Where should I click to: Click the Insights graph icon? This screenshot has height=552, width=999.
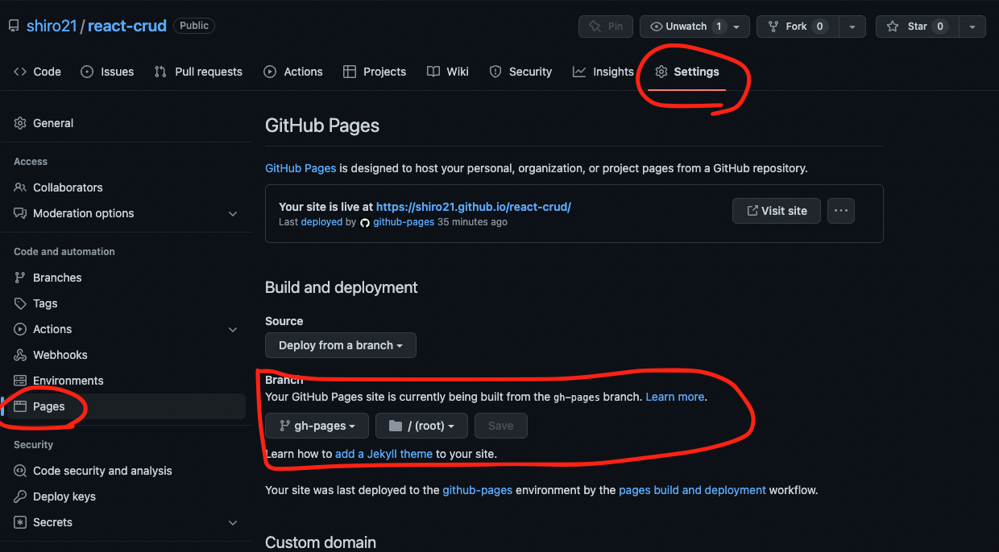click(579, 72)
